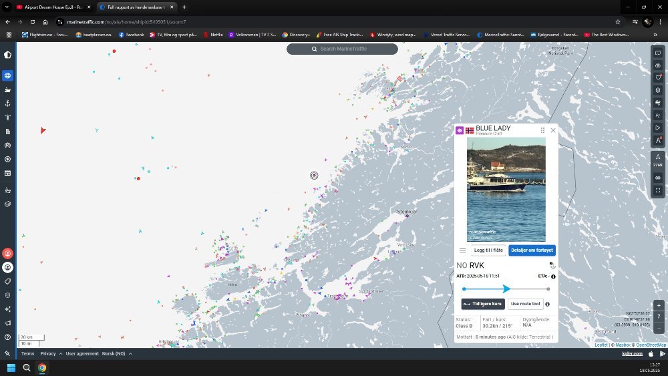Open the help question mark icon in sidebar
668x376 pixels.
pyautogui.click(x=7, y=337)
